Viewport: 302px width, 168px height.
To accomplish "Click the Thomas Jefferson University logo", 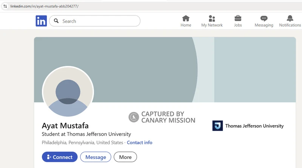I will [x=218, y=126].
